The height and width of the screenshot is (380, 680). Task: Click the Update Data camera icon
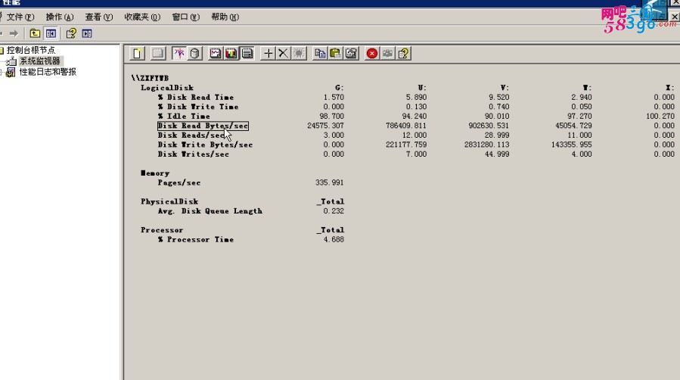[388, 53]
